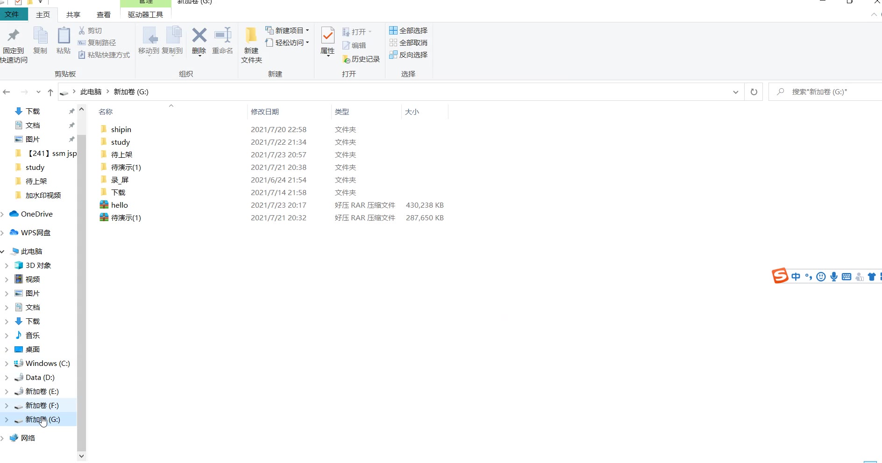
Task: Switch to the 共享 ribbon tab
Action: [x=73, y=14]
